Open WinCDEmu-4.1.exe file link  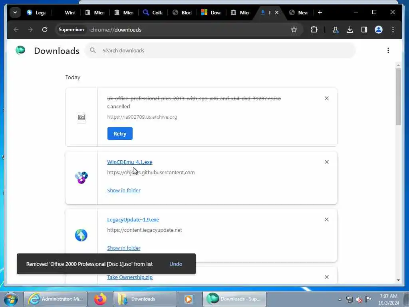(x=130, y=162)
